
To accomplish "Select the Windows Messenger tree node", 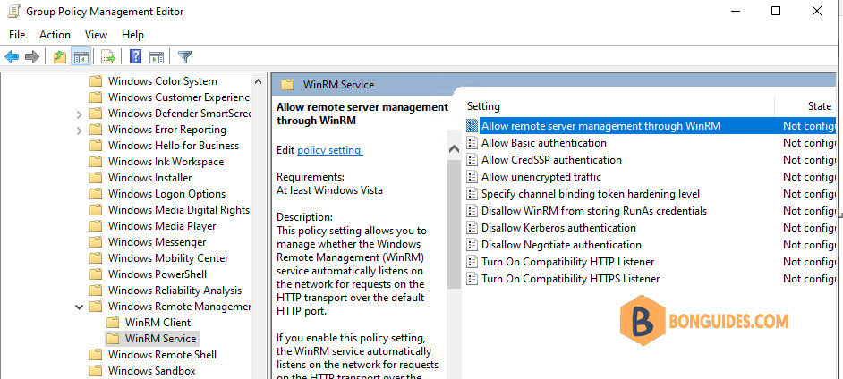I will coord(155,242).
